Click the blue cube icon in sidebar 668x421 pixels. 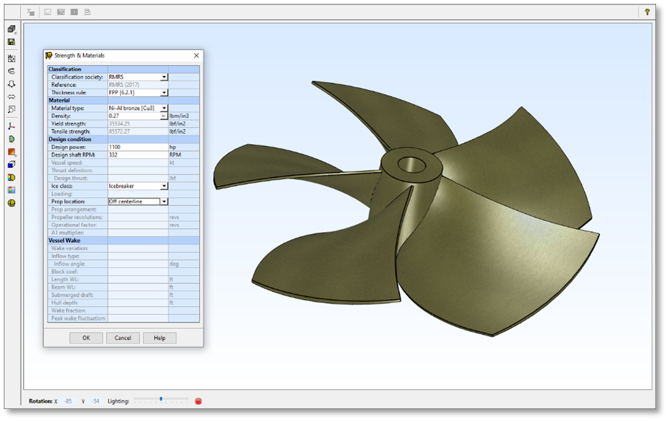pyautogui.click(x=11, y=164)
